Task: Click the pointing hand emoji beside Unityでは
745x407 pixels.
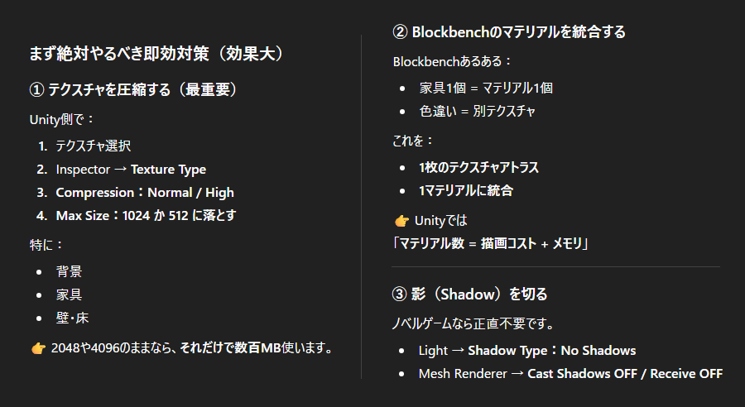Action: coord(401,221)
